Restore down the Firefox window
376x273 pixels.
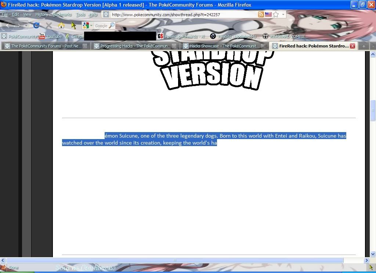point(363,4)
